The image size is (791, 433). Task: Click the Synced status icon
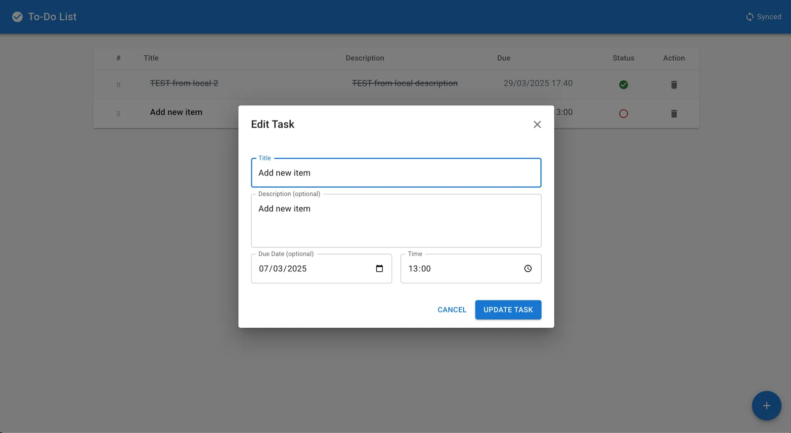(749, 17)
